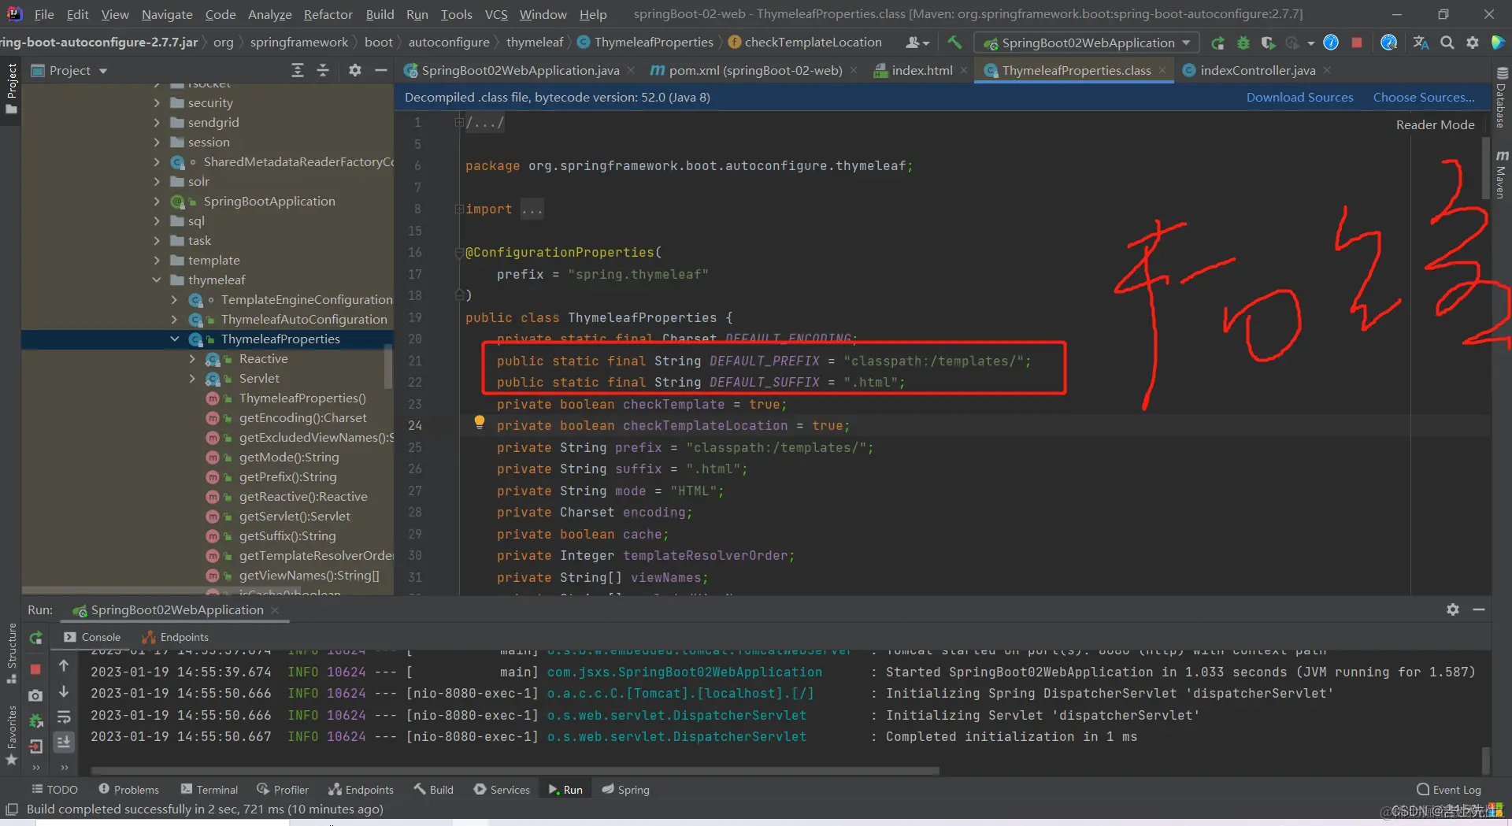This screenshot has width=1512, height=826.
Task: Collapse the ThymeleafProperties class node
Action: coord(174,339)
